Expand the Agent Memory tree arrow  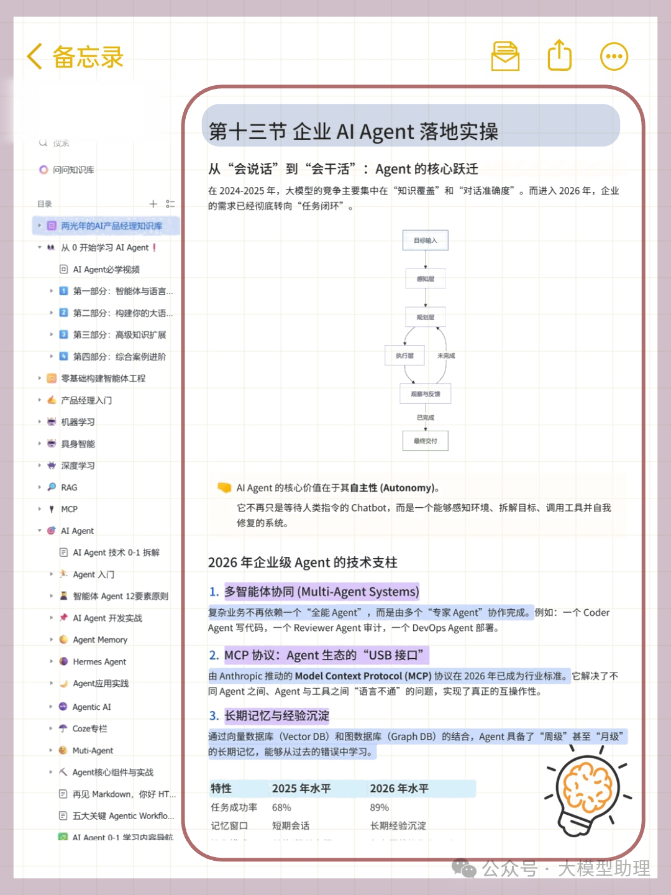pos(52,640)
